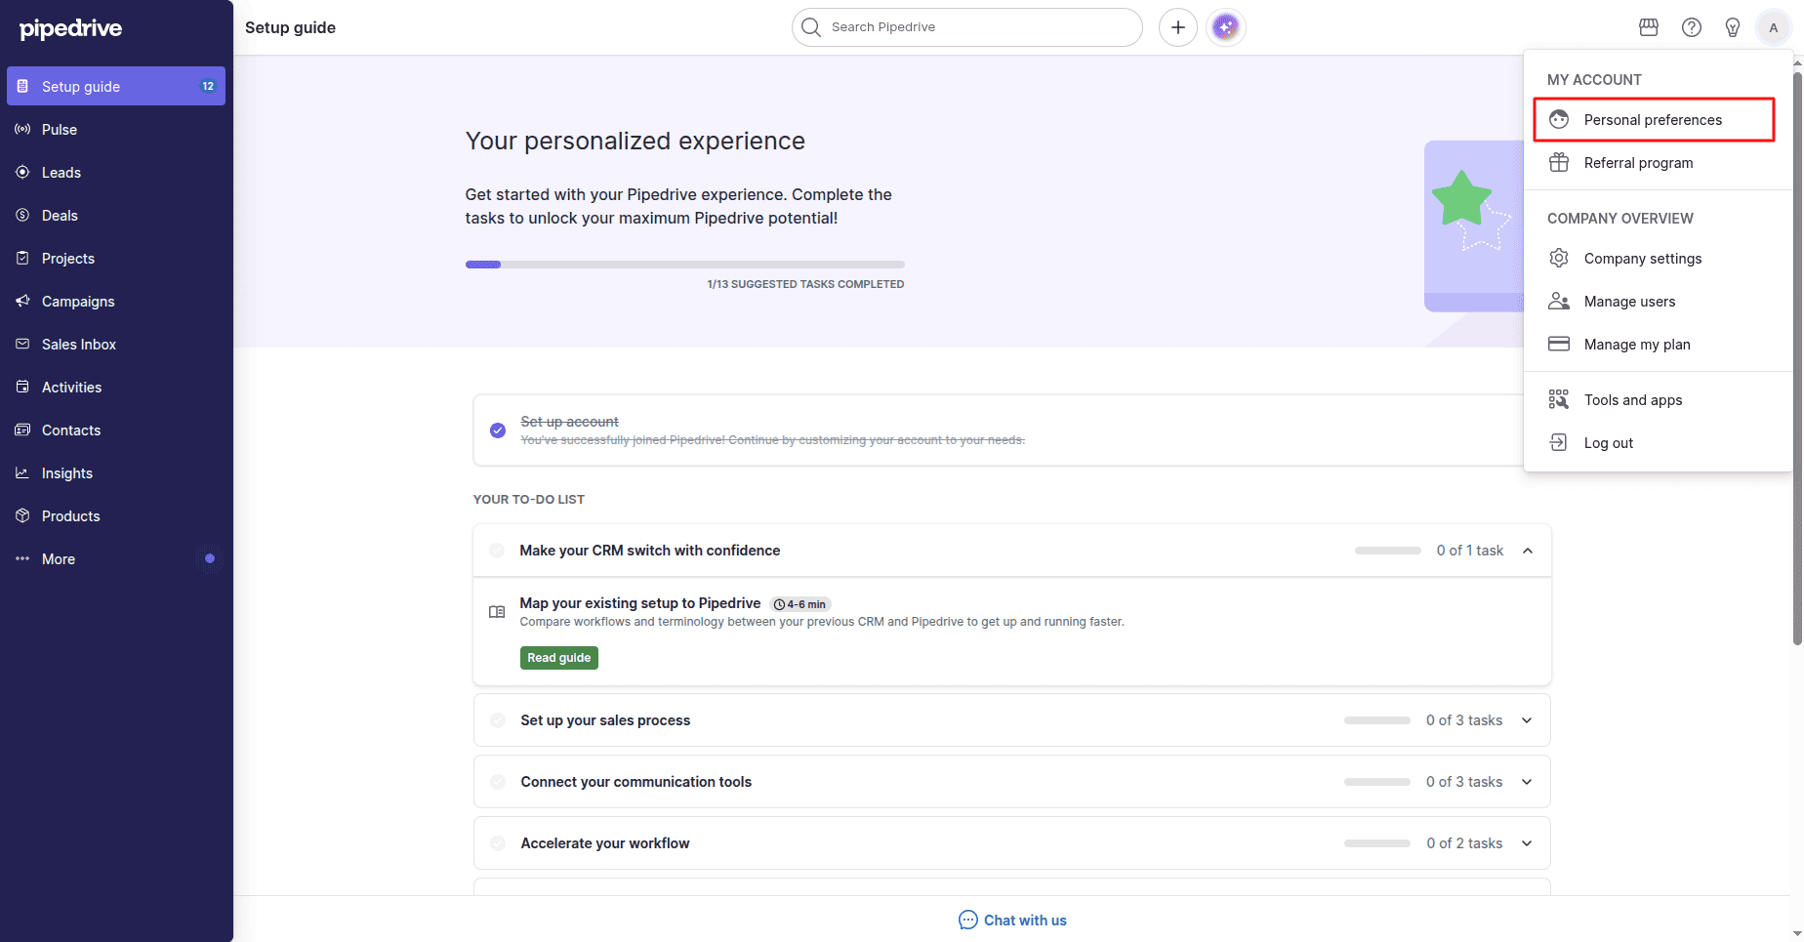Screen dimensions: 1804x942
Task: Go to Leads section
Action: point(116,172)
